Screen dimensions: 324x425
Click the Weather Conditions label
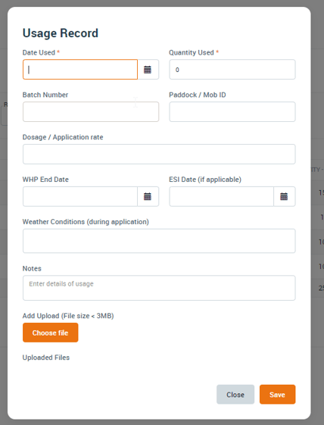[86, 222]
